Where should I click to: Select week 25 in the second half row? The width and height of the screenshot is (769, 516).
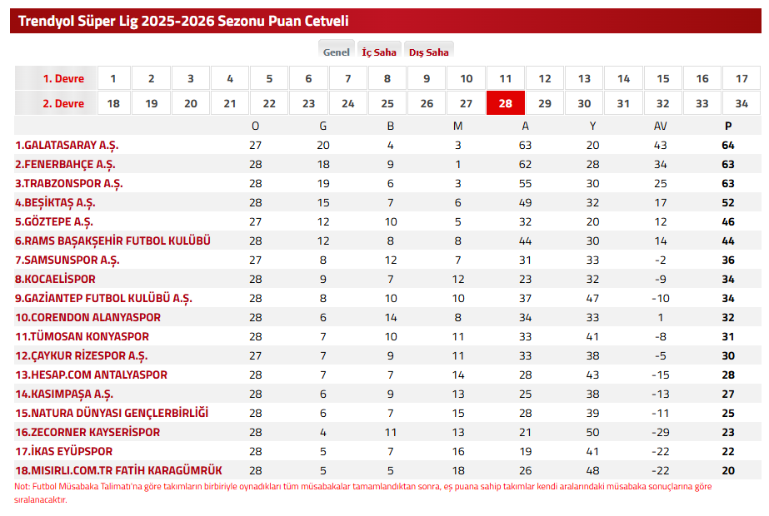[x=387, y=104]
